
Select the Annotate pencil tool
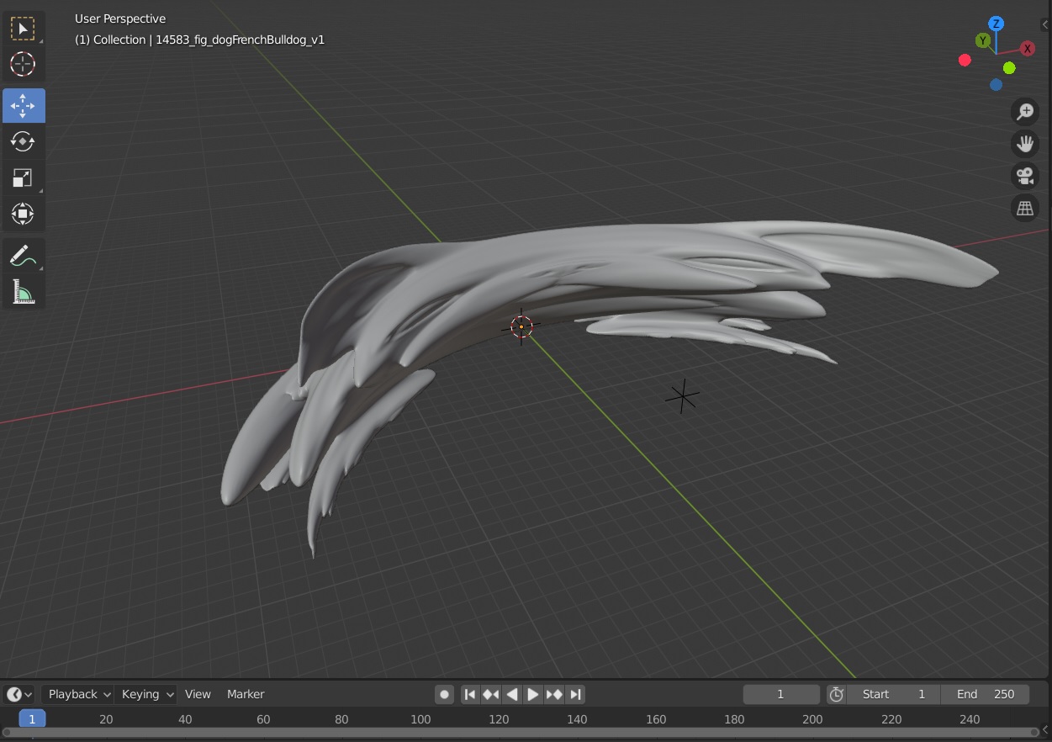23,255
